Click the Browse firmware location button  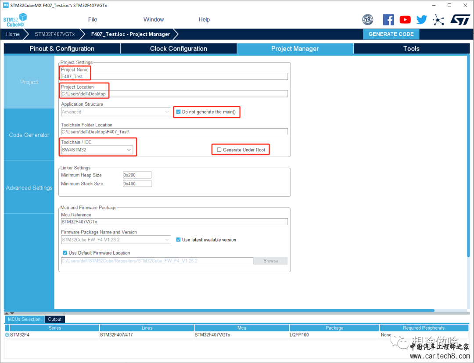coord(270,261)
